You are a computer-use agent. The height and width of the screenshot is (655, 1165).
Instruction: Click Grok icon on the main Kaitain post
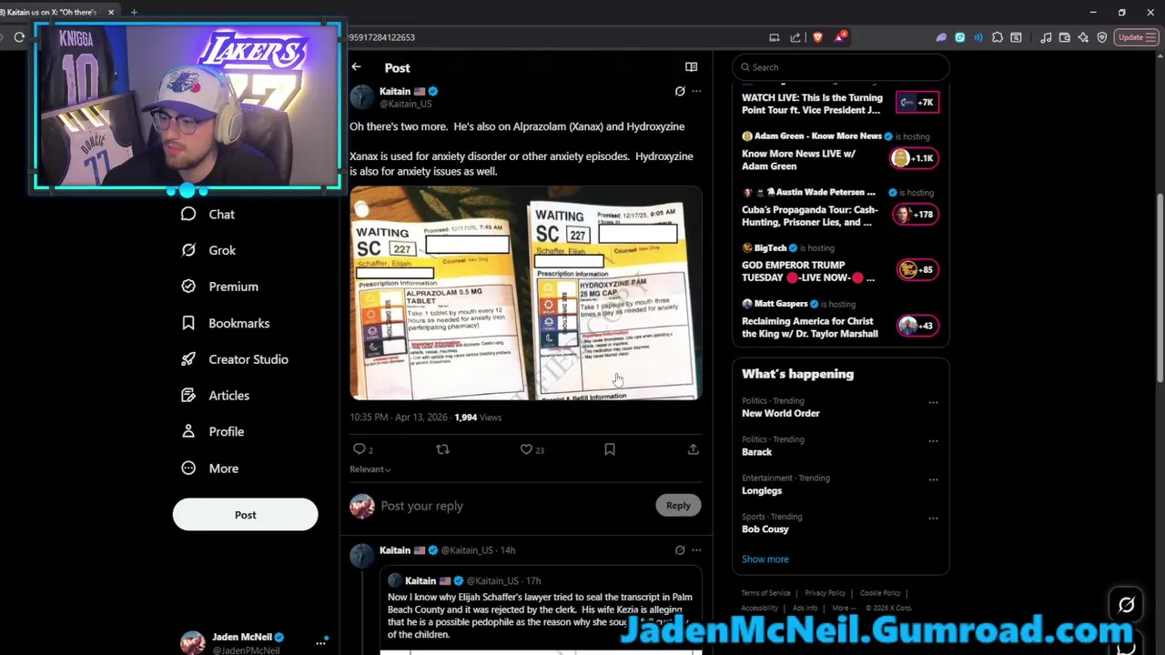coord(680,91)
